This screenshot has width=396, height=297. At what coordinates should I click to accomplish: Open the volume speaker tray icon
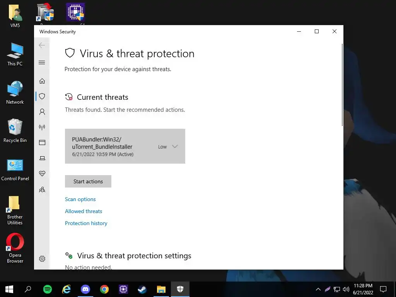pos(346,289)
